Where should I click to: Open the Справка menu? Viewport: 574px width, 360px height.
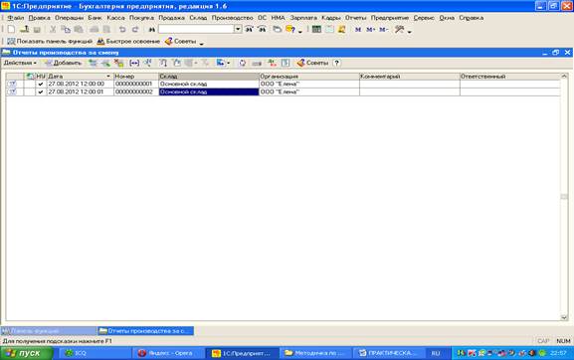[x=472, y=18]
